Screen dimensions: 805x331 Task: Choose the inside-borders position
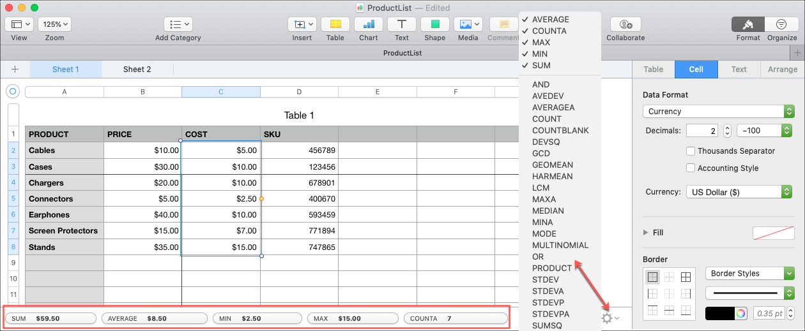point(669,277)
